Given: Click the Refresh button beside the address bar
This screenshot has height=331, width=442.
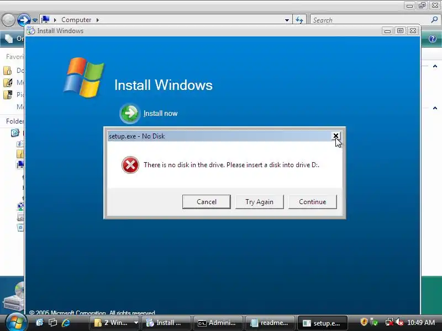Looking at the screenshot, I should (299, 20).
